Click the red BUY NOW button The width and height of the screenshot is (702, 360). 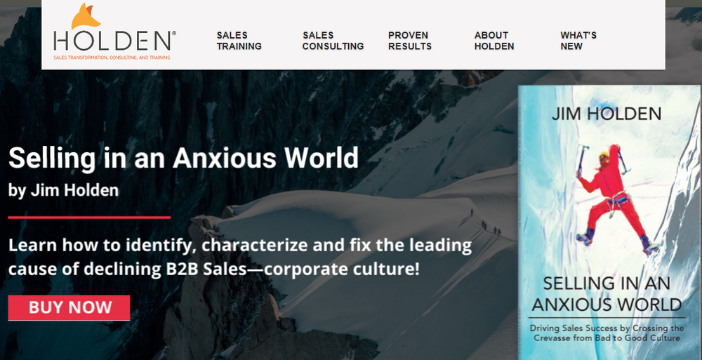[69, 307]
